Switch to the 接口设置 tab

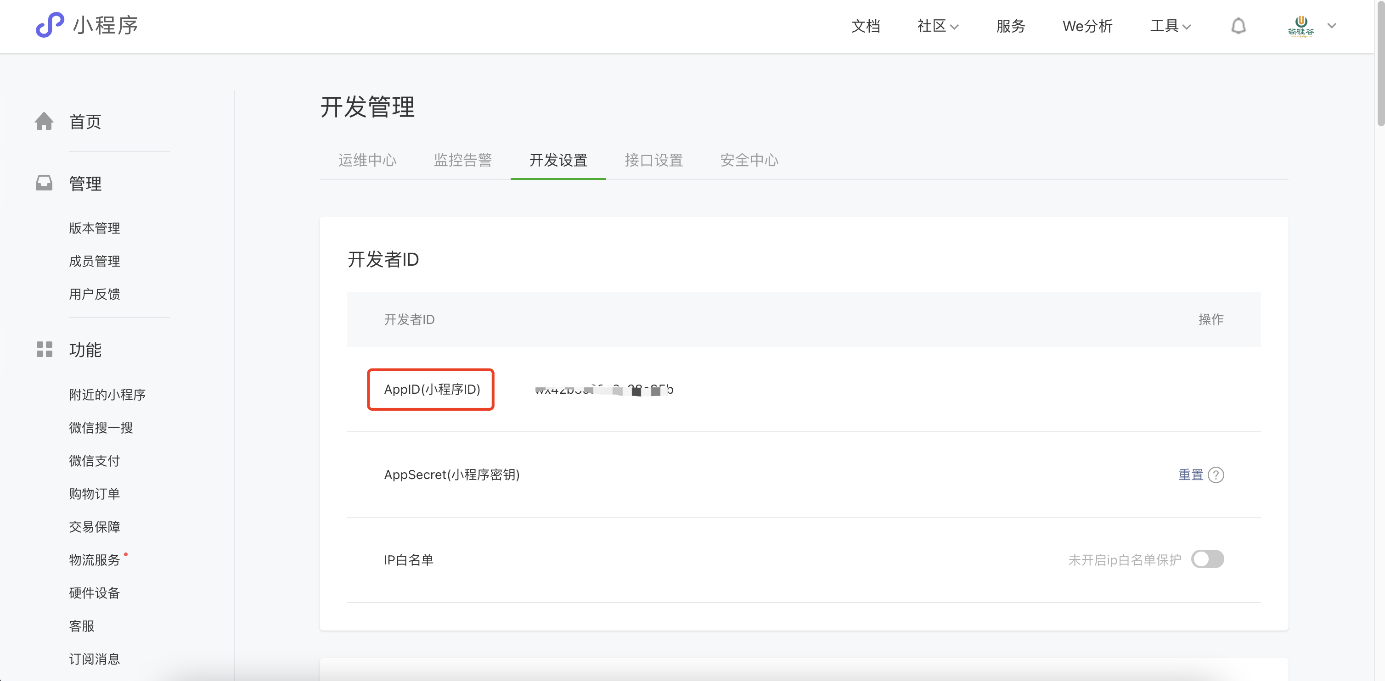(653, 160)
